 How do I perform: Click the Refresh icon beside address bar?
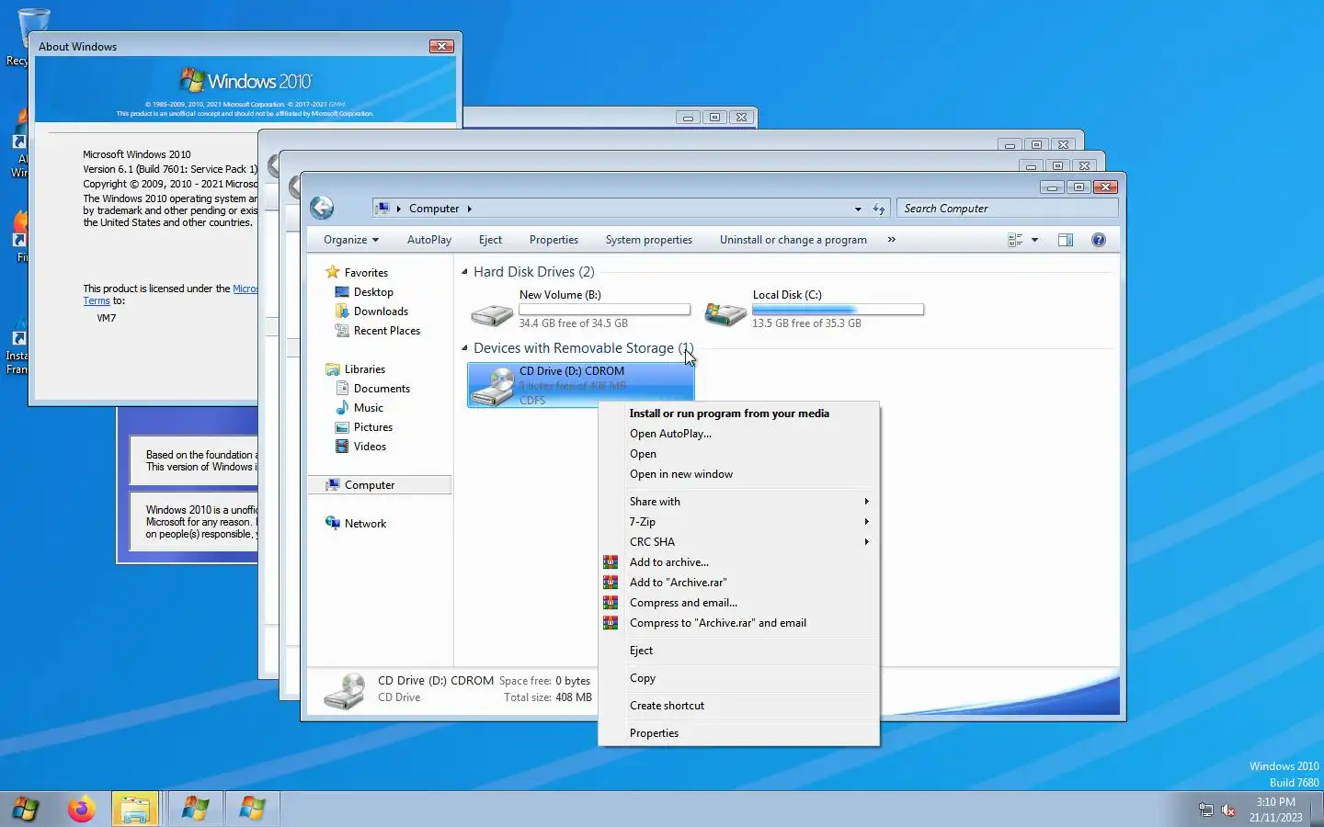point(879,210)
